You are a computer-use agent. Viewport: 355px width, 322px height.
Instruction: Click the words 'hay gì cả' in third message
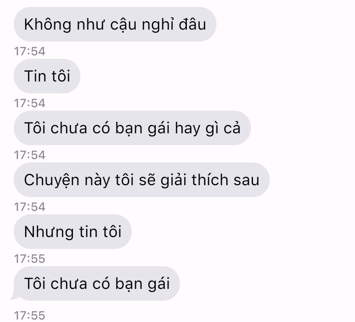click(x=208, y=128)
